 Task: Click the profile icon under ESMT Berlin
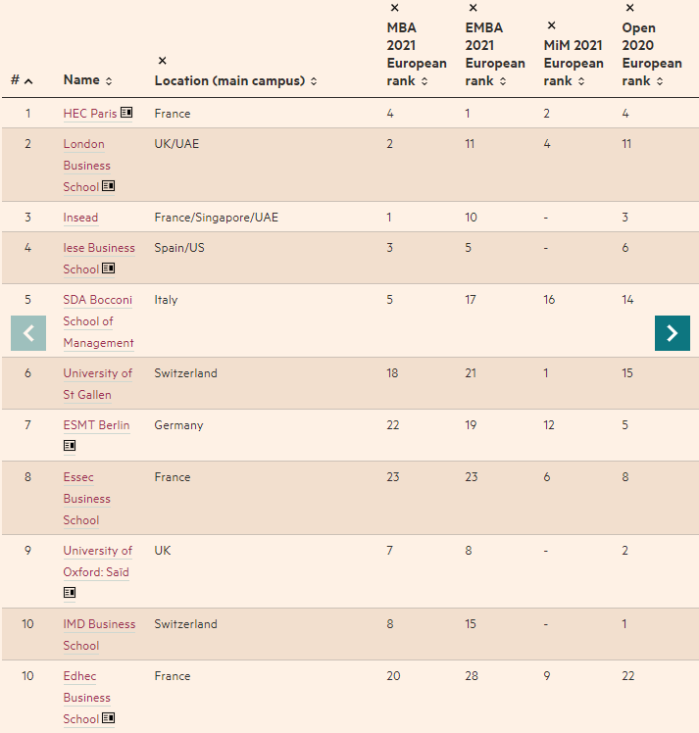pyautogui.click(x=70, y=446)
